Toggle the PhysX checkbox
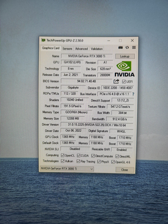Screen dimensions: 168x224 [99, 162]
